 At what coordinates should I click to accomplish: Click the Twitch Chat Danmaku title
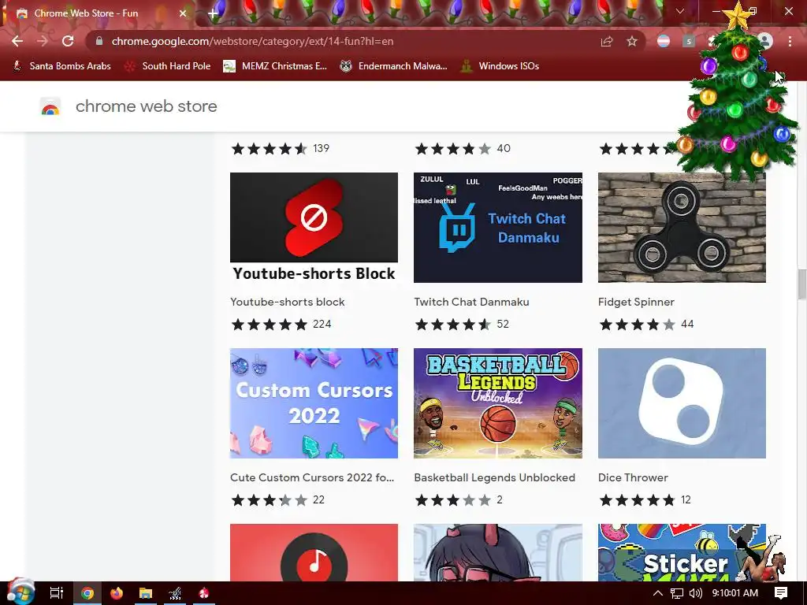[471, 302]
